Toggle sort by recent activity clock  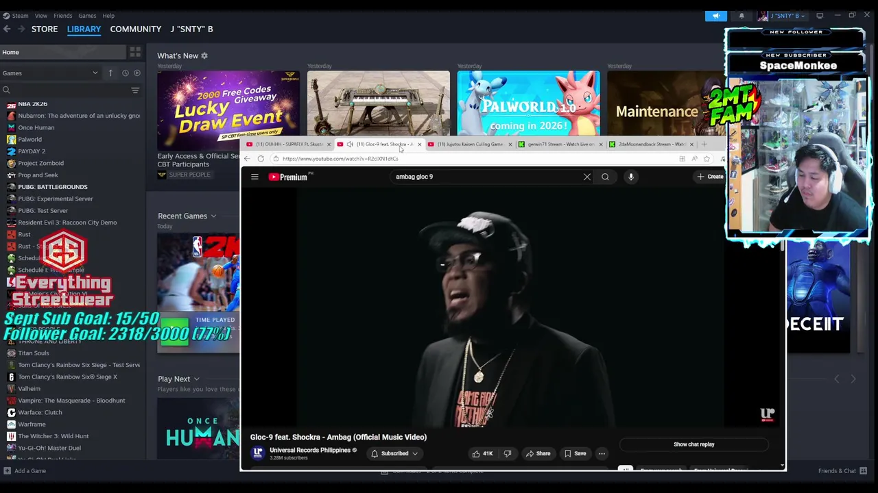click(125, 73)
